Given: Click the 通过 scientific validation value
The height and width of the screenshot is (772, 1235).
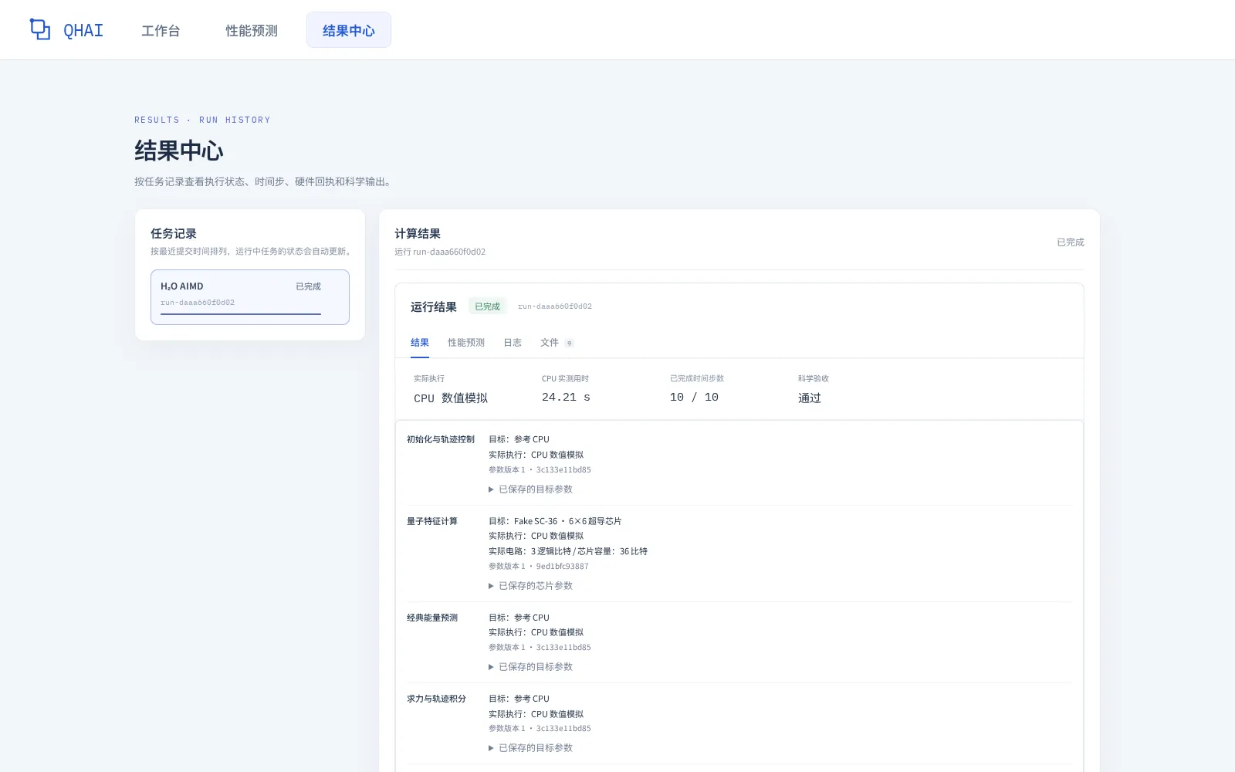Looking at the screenshot, I should click(810, 398).
